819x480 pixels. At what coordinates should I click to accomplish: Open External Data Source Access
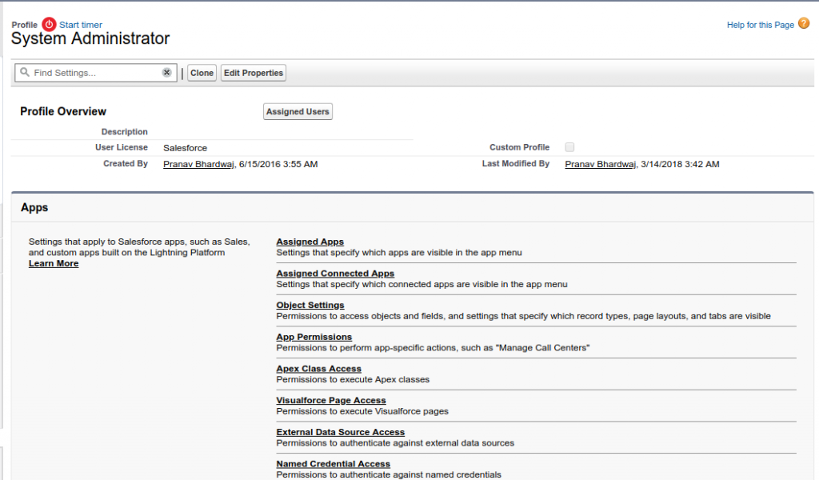point(340,432)
